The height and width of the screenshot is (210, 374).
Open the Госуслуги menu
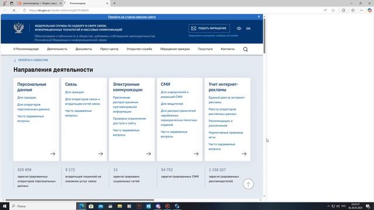pyautogui.click(x=205, y=49)
